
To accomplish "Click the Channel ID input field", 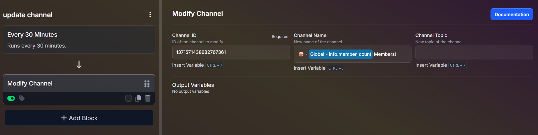I will pyautogui.click(x=231, y=52).
